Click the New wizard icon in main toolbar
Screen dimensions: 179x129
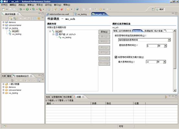pyautogui.click(x=4, y=9)
